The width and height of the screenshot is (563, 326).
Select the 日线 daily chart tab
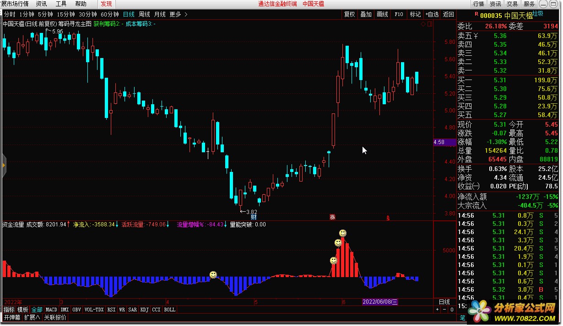[129, 14]
